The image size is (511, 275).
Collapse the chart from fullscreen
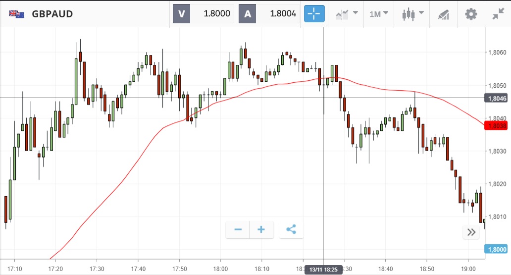tap(498, 14)
